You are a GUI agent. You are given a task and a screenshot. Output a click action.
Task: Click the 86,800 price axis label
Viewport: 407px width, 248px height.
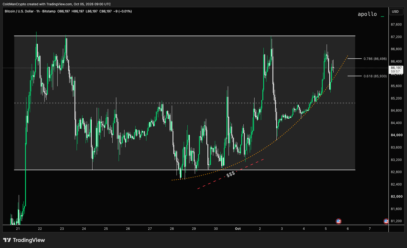pos(396,49)
